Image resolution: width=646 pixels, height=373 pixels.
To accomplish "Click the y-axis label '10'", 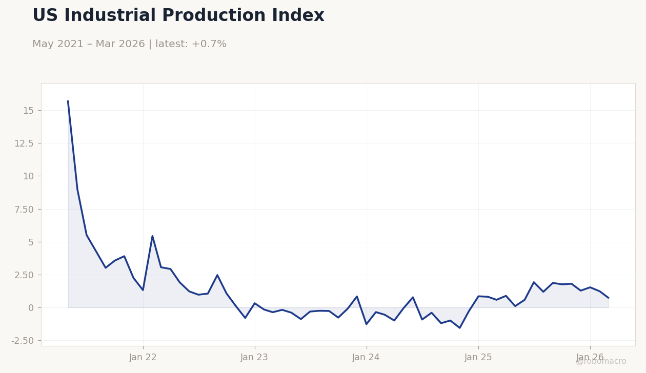I will pos(28,176).
